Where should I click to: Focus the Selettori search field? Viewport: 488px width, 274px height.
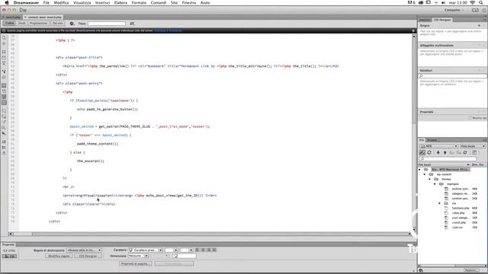[x=452, y=76]
